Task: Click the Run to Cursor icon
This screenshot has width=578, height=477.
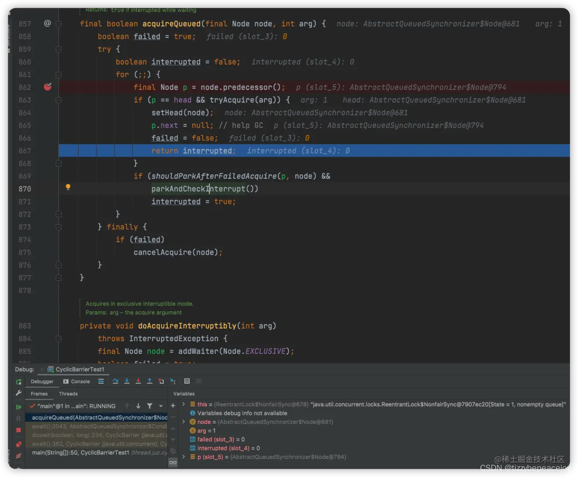Action: [172, 382]
